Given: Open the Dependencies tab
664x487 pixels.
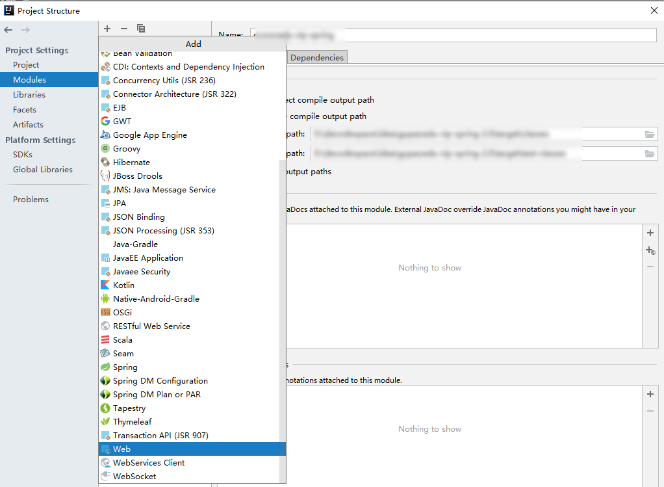Looking at the screenshot, I should [317, 58].
